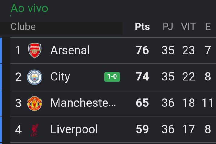Open truncated Mancheste... team name
Viewport: 216px width, 144px height.
click(83, 103)
